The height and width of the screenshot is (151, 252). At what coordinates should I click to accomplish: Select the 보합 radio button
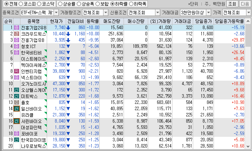tap(98, 4)
